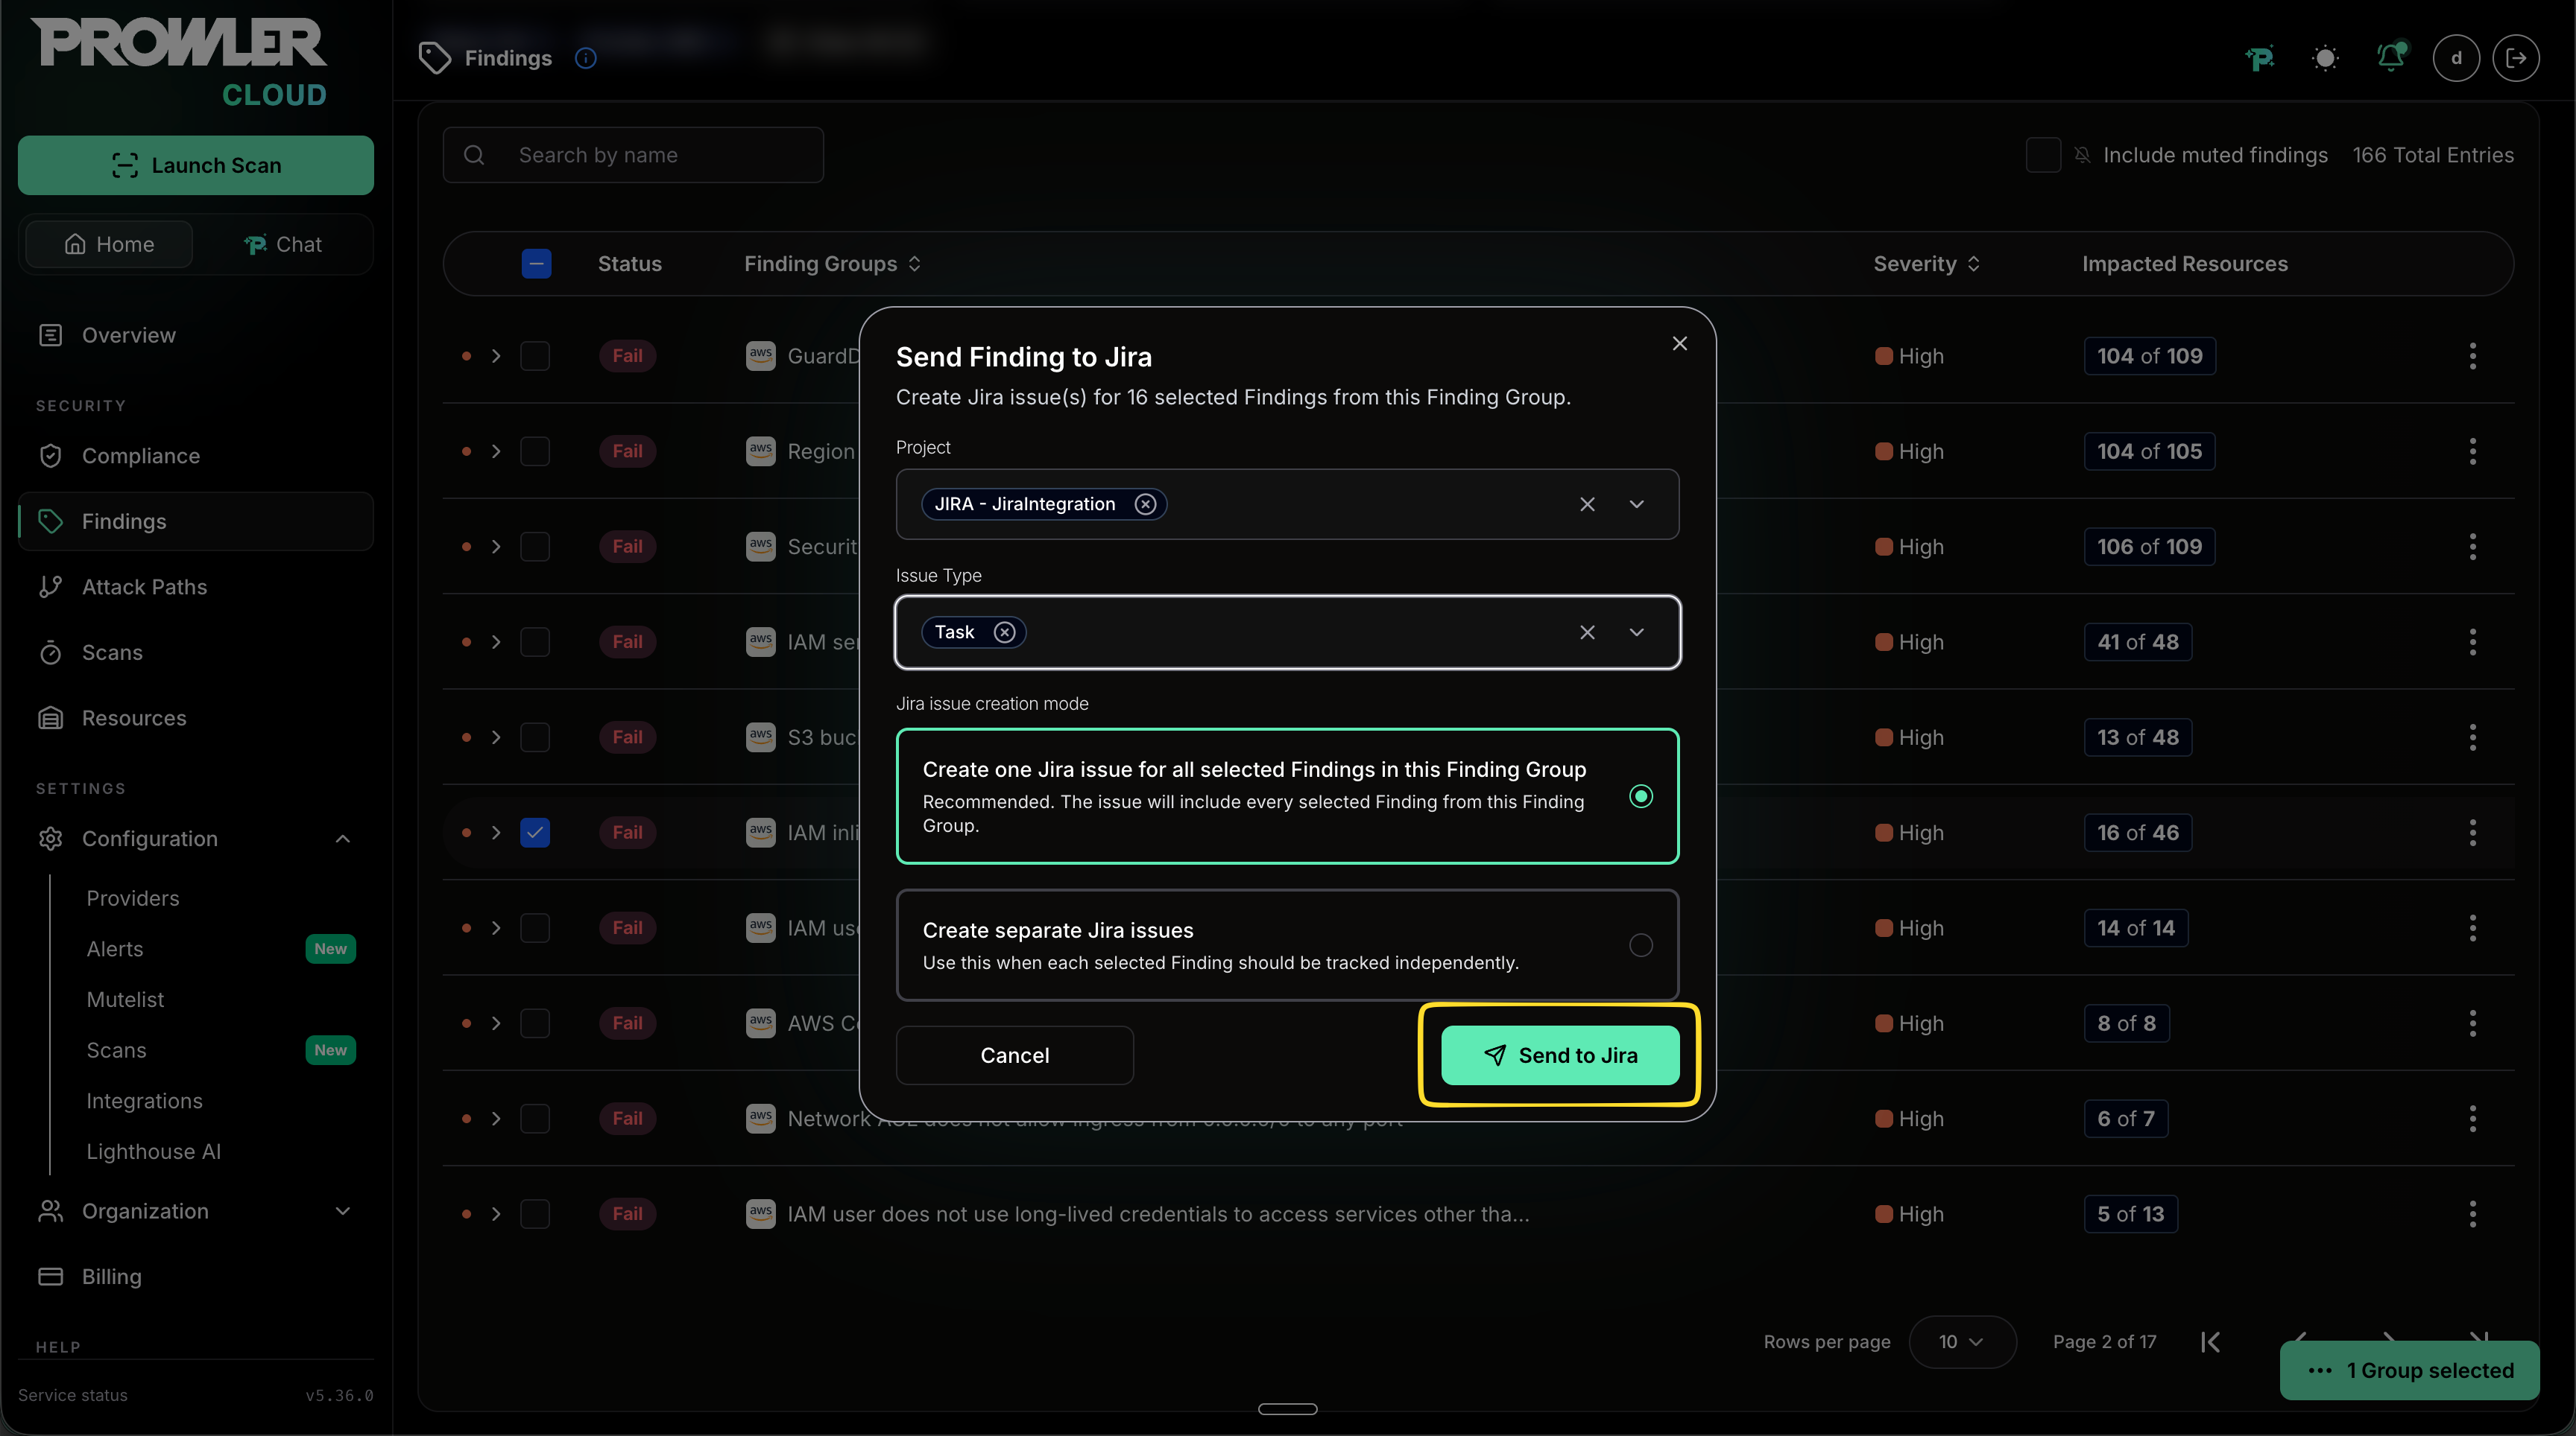Open actions menu for 5 of 13 row
Screen dimensions: 2576x1436
[x=2472, y=1215]
